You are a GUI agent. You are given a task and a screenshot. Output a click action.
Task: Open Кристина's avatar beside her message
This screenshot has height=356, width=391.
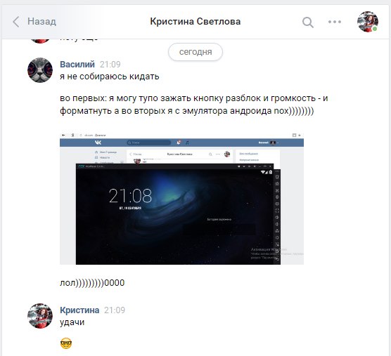pos(40,316)
